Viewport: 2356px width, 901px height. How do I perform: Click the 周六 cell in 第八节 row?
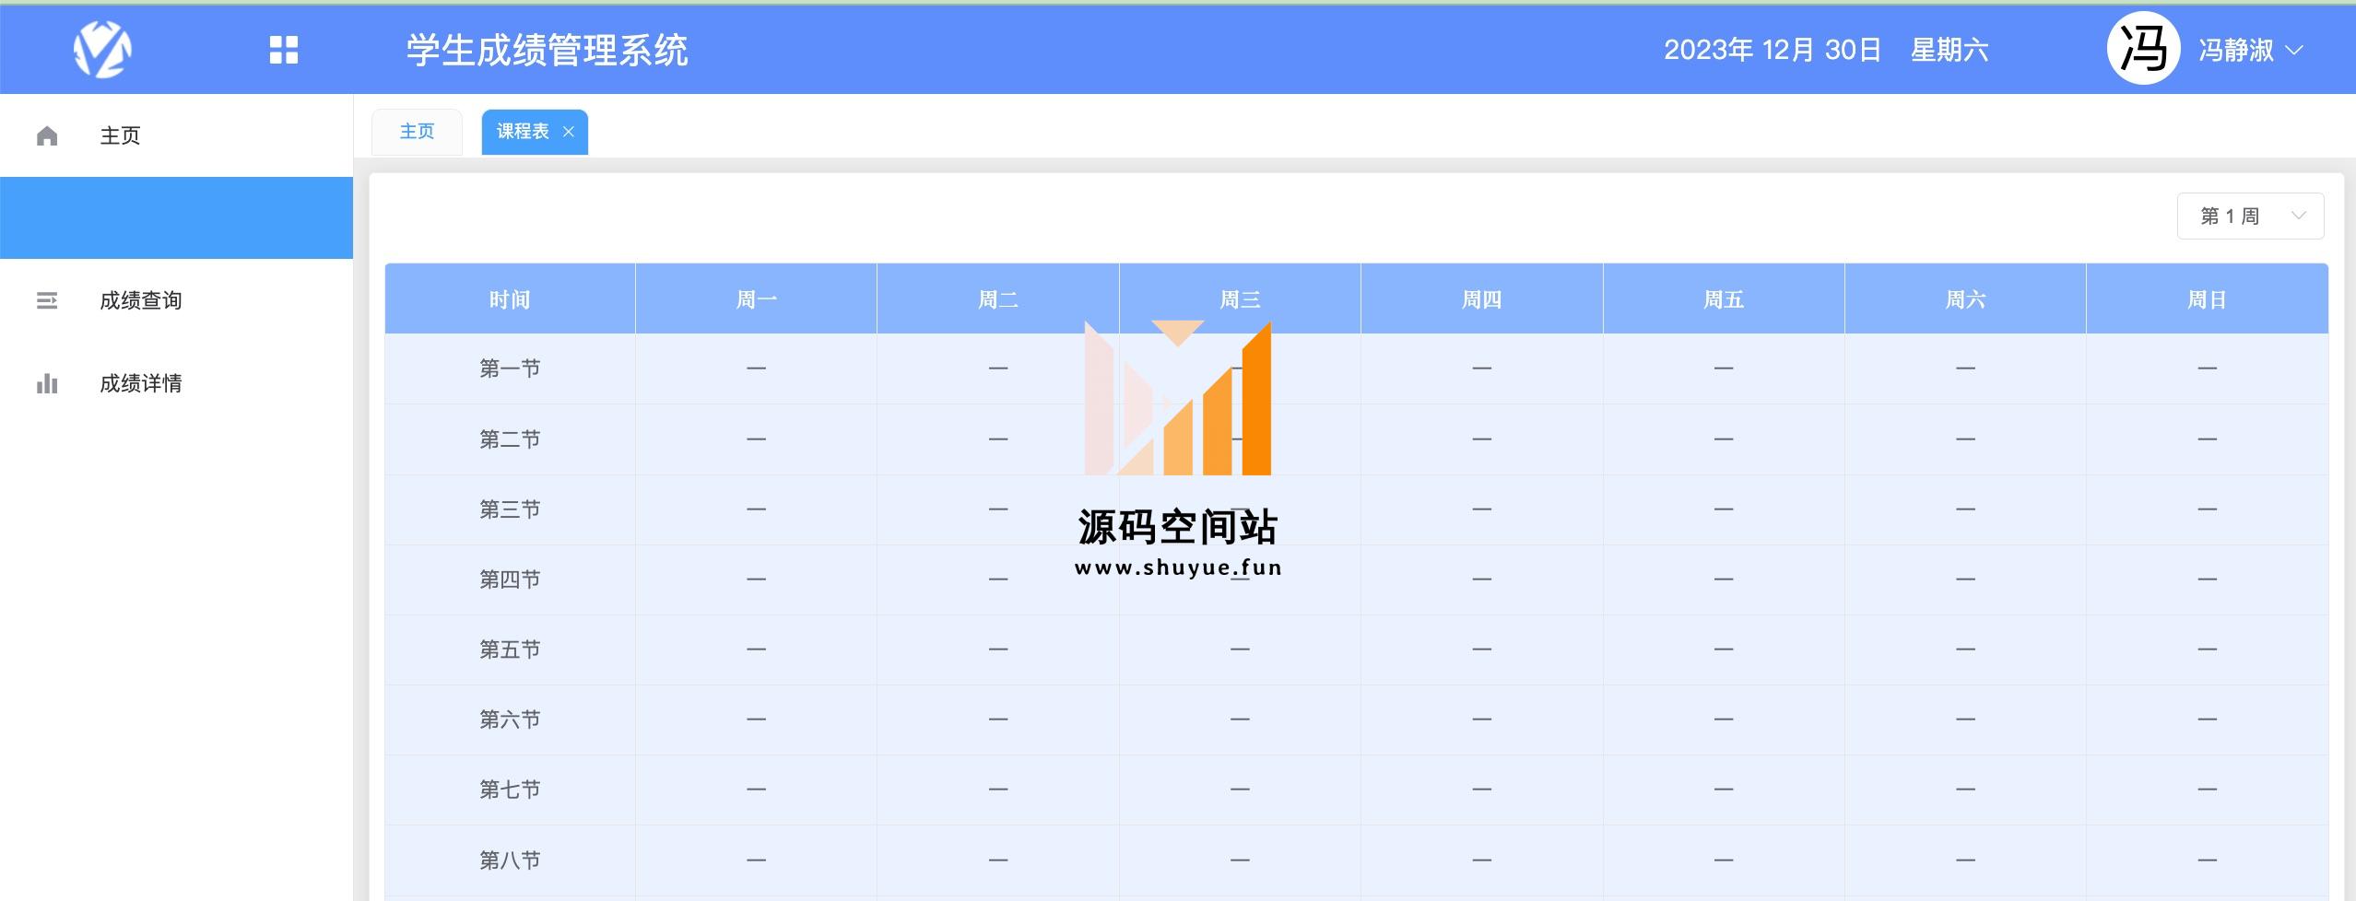[1965, 860]
